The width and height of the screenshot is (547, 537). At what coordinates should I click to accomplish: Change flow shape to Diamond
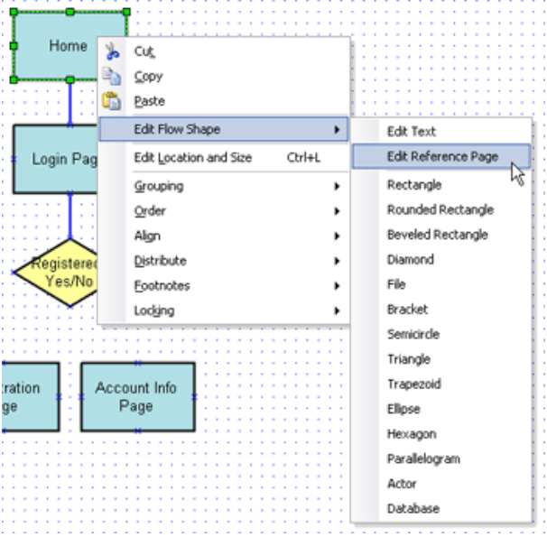coord(410,259)
